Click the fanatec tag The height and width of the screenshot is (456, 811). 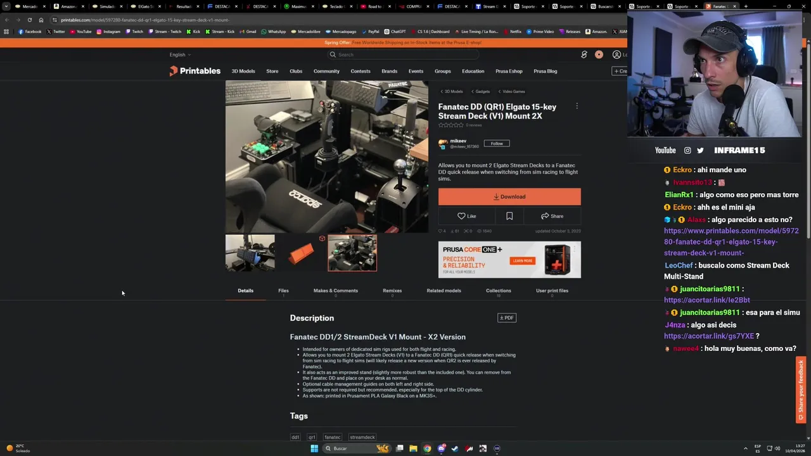pyautogui.click(x=333, y=437)
